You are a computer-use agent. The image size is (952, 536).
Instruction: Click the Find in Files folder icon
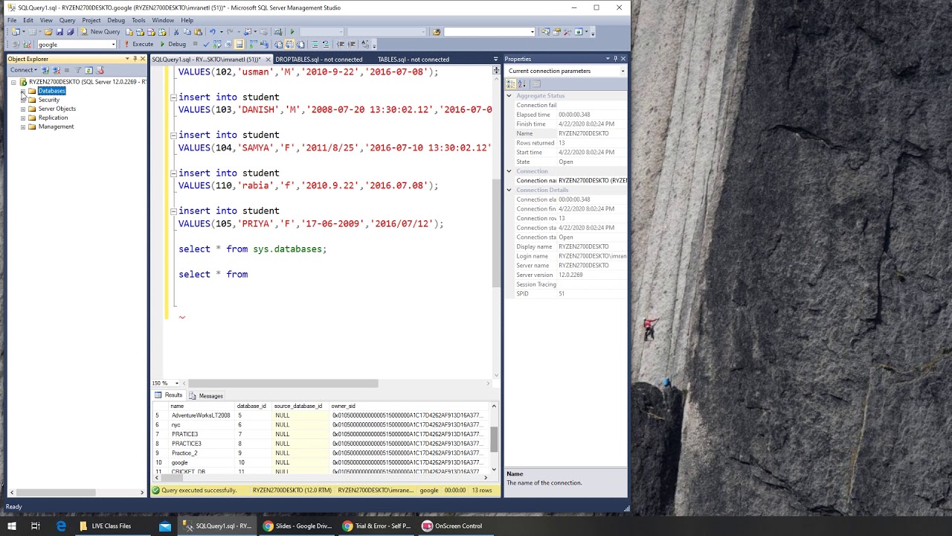[437, 32]
